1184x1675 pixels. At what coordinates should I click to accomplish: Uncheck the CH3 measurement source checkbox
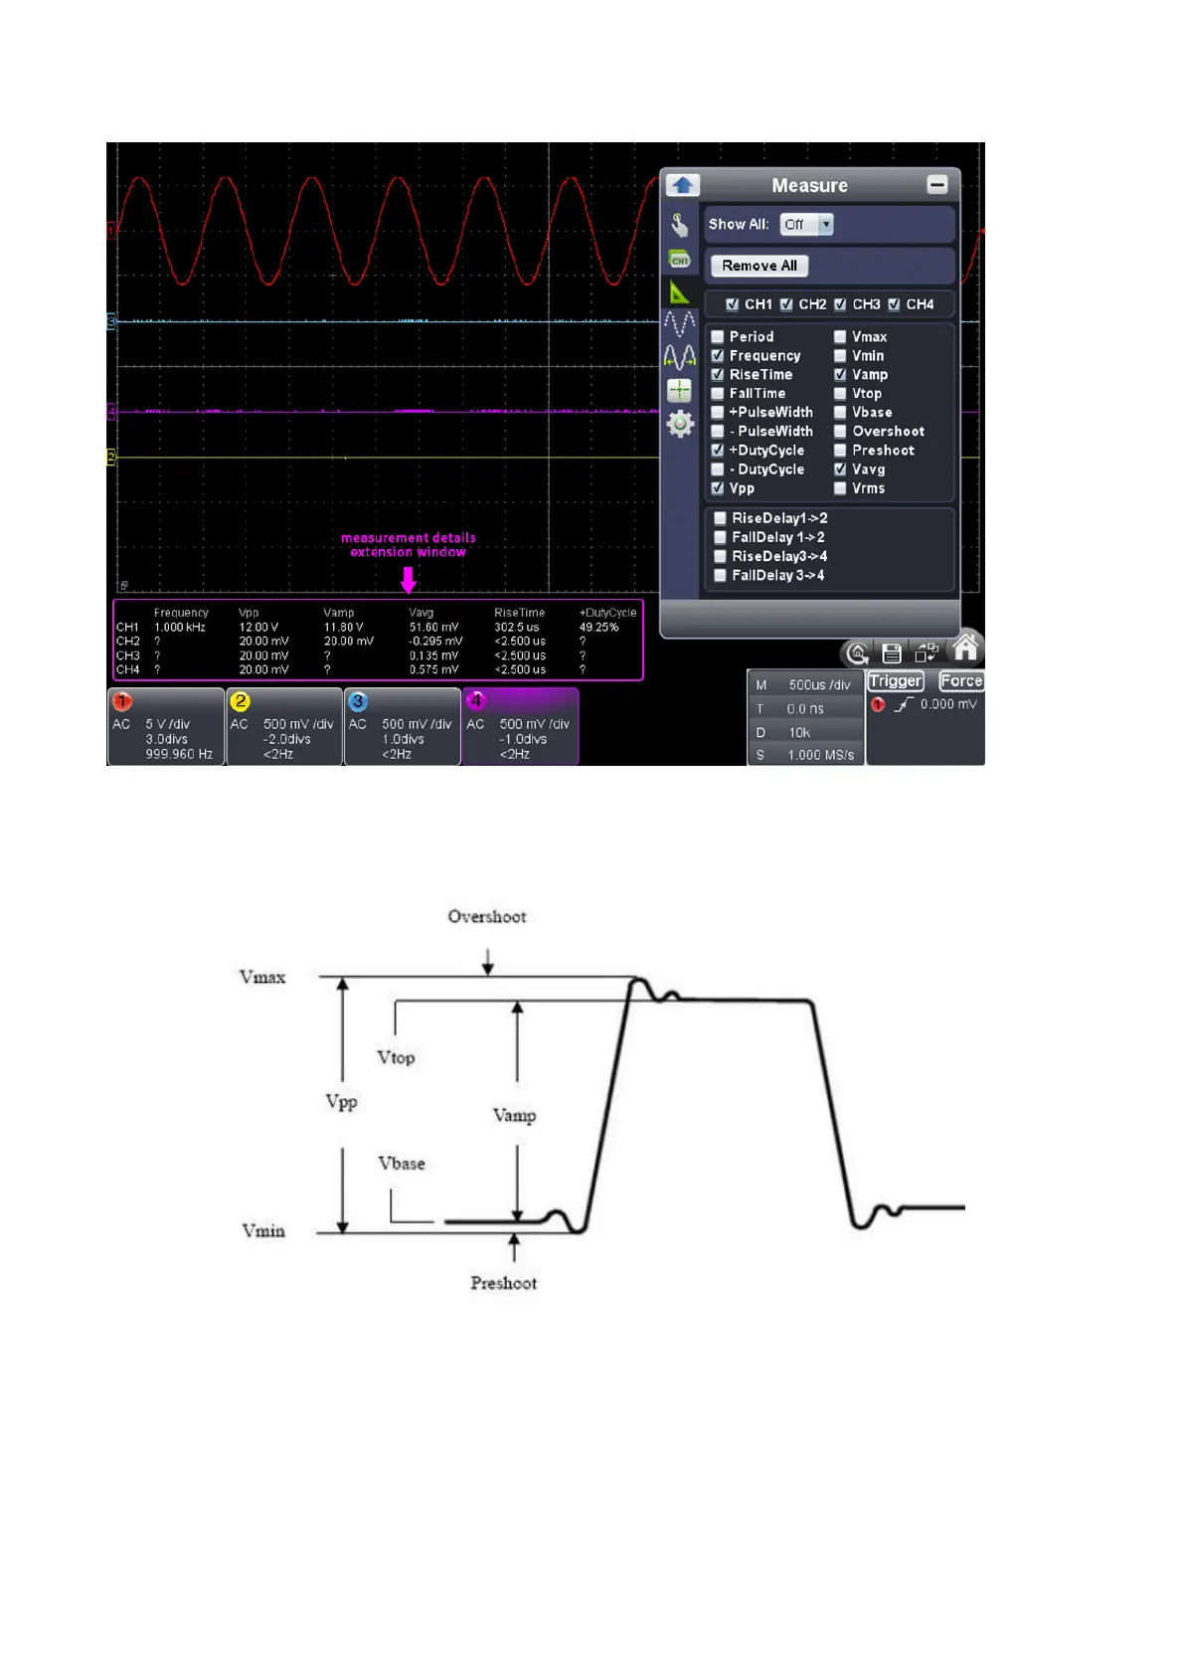coord(840,304)
